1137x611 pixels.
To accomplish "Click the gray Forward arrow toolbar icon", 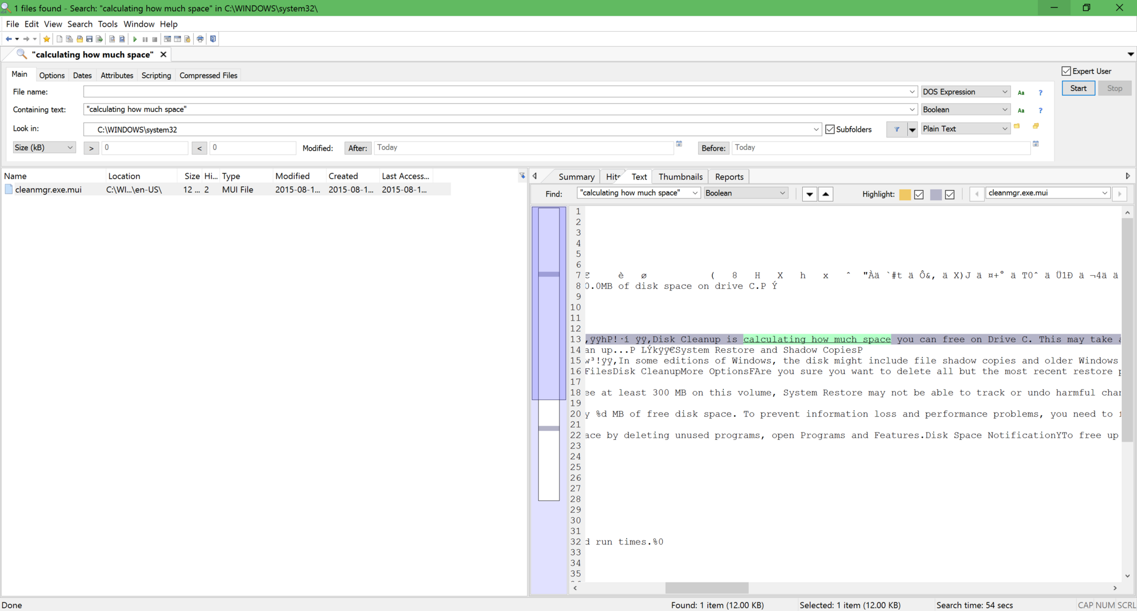I will pos(26,39).
